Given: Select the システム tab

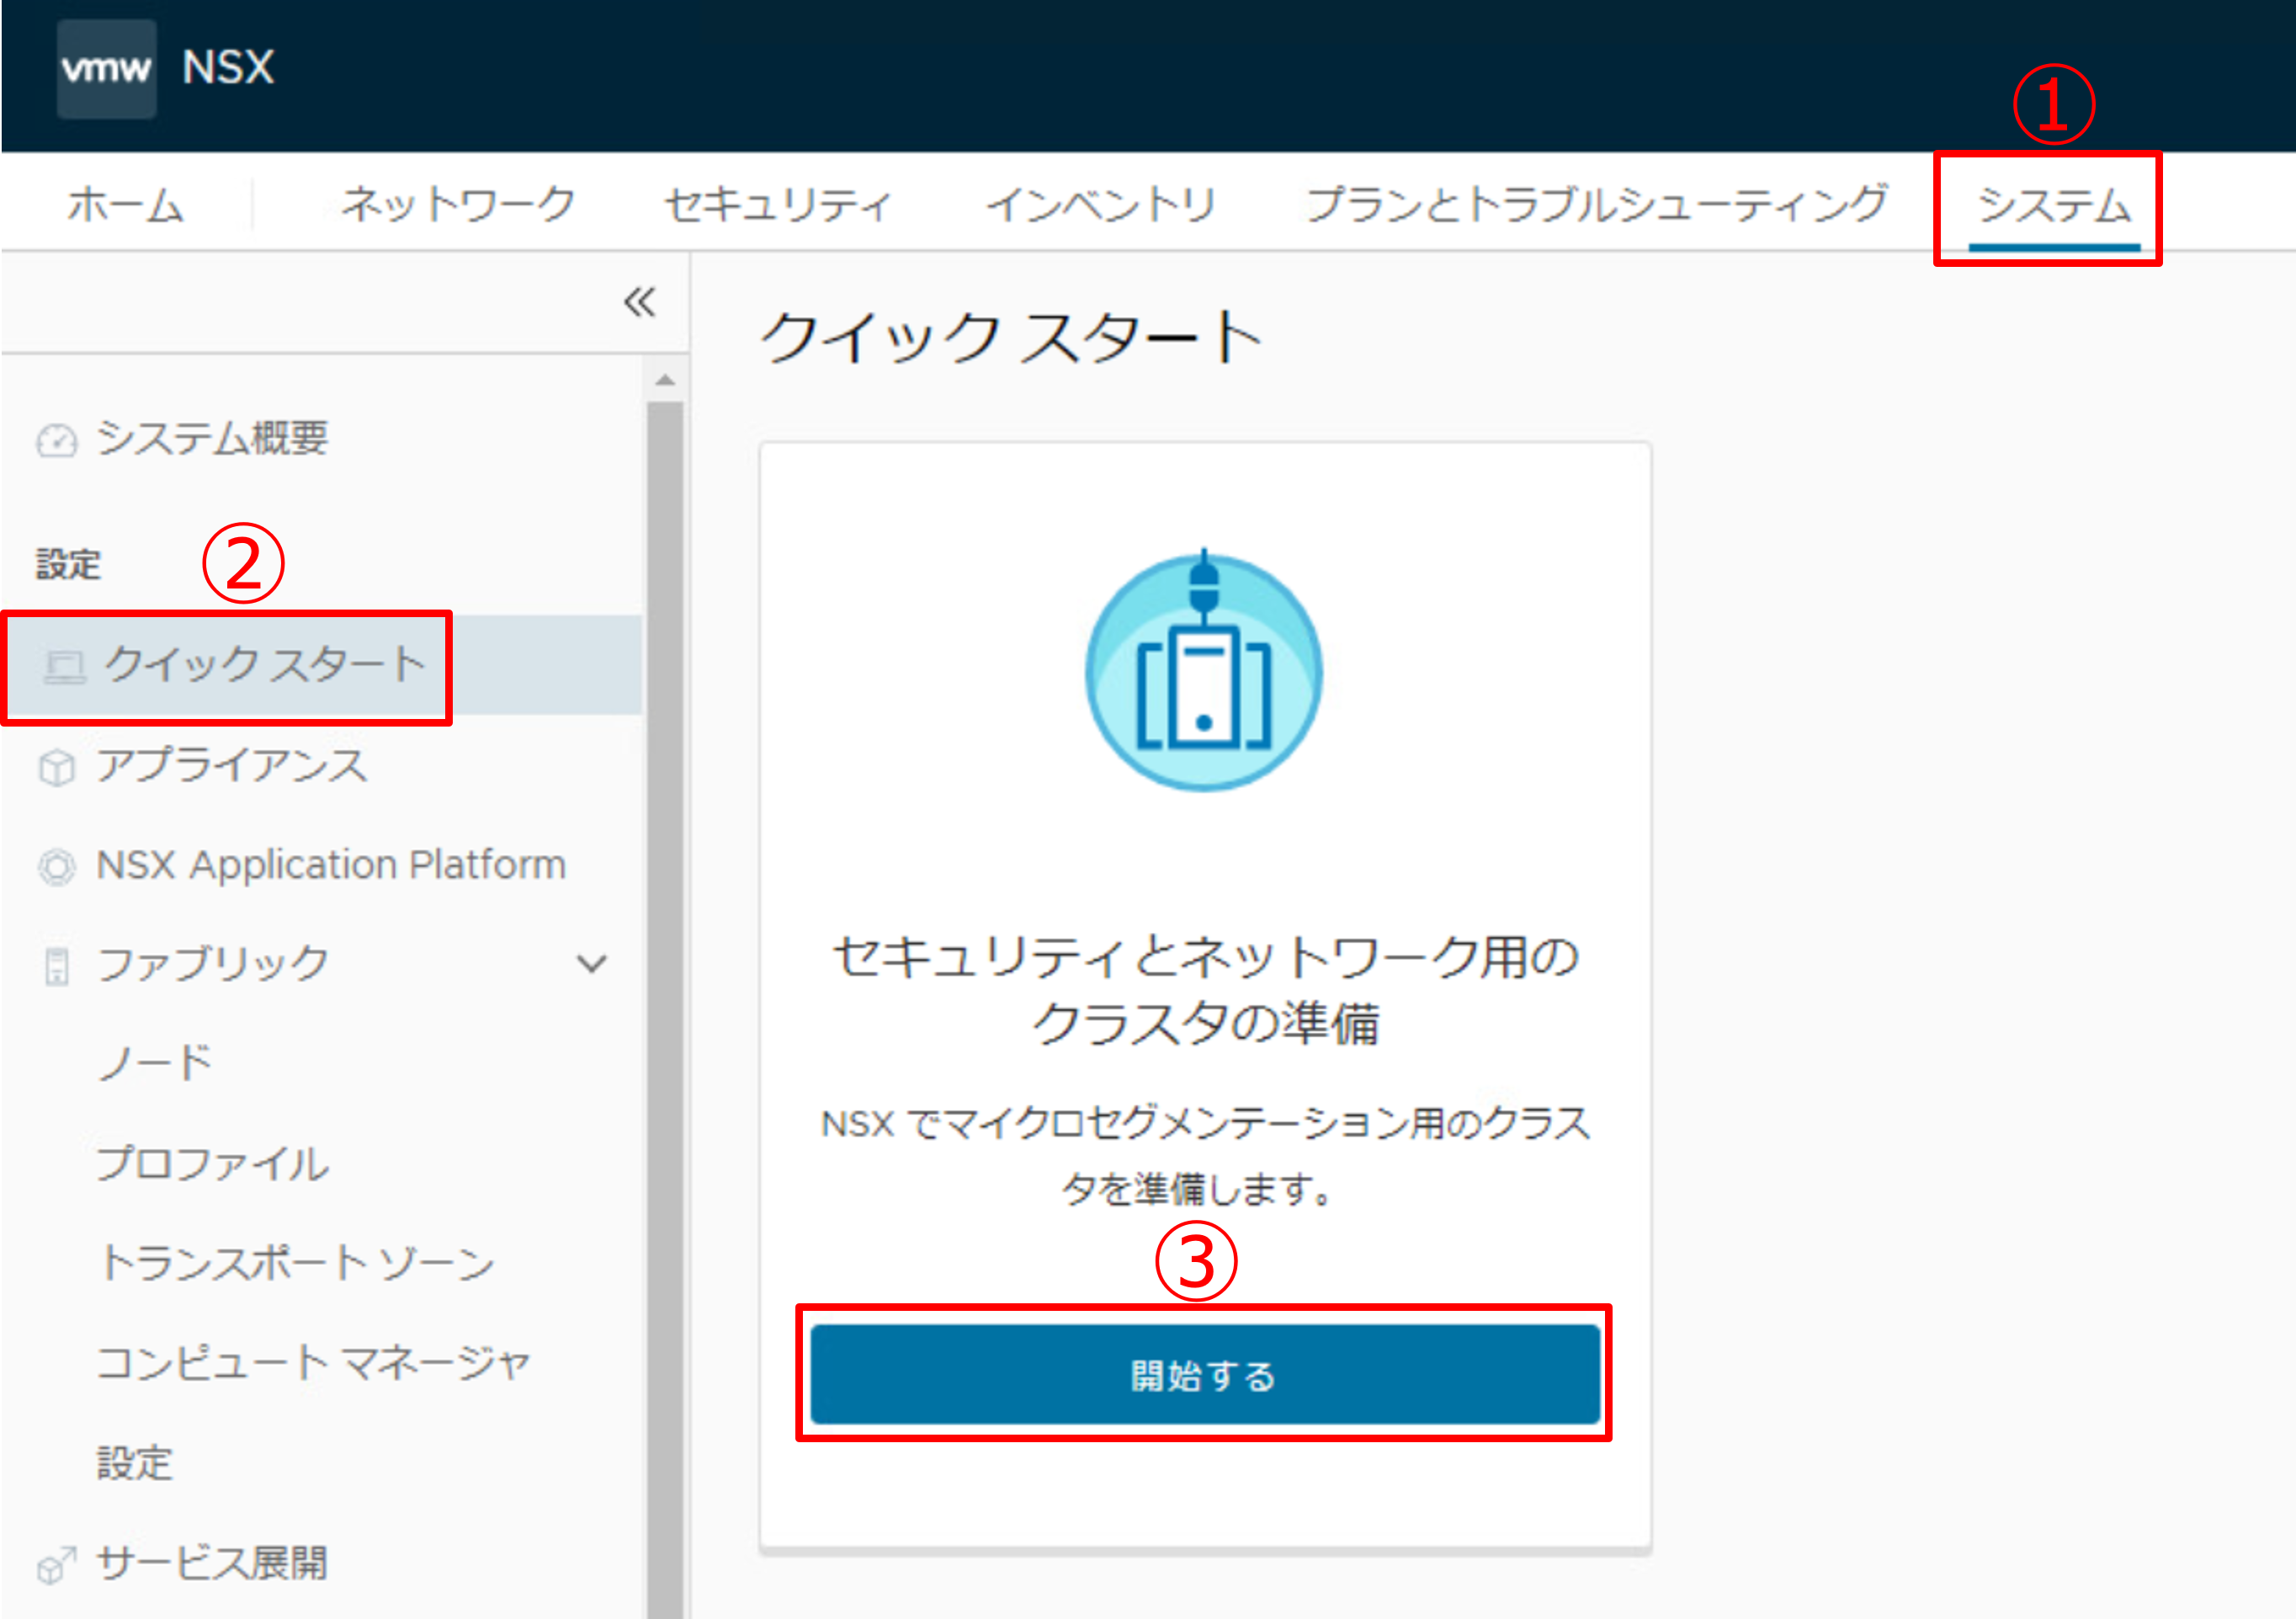Looking at the screenshot, I should tap(2053, 205).
